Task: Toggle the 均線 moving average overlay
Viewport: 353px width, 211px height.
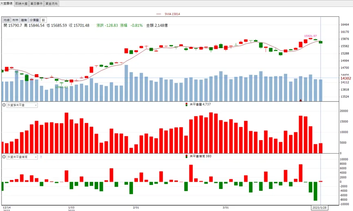Action: click(7, 20)
